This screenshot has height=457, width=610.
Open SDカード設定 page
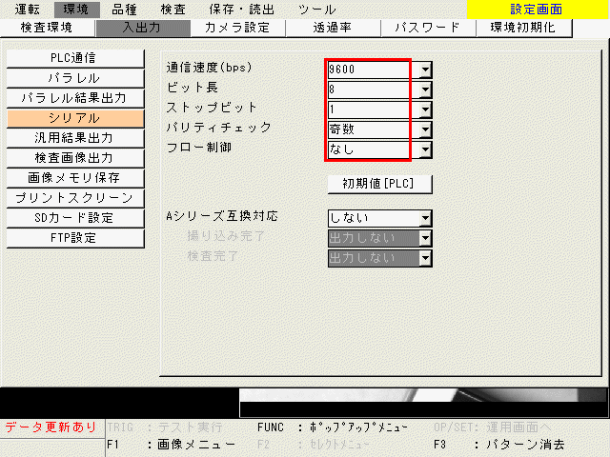click(x=73, y=218)
